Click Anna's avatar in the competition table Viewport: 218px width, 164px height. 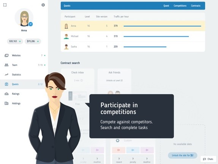[66, 26]
